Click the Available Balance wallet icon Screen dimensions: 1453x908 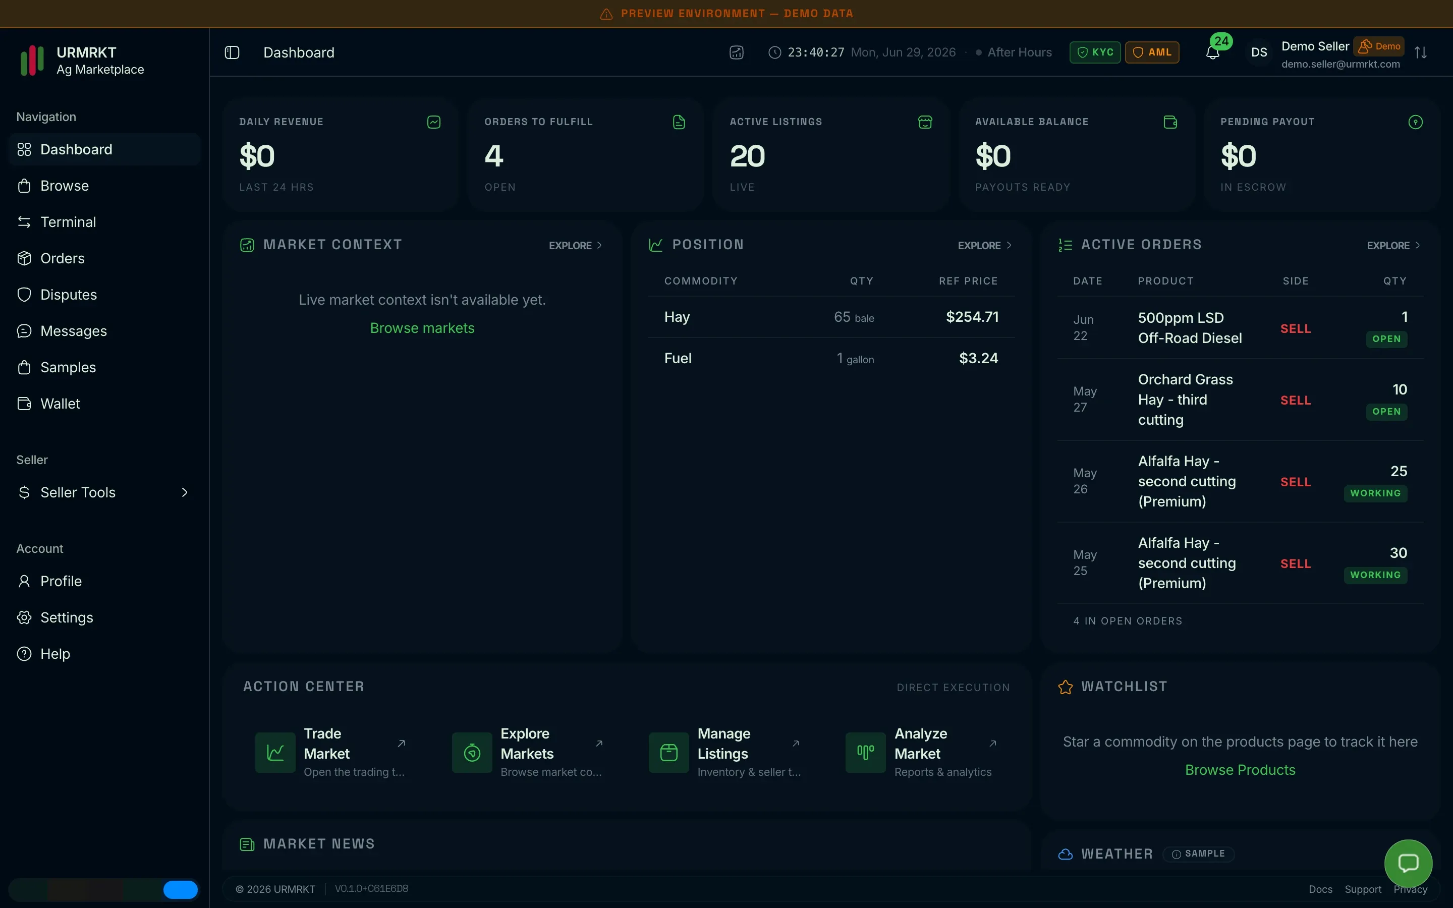pos(1170,122)
